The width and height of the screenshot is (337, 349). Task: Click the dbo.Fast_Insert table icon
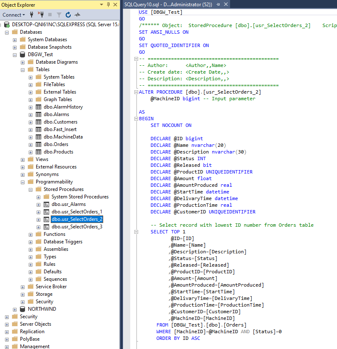pyautogui.click(x=38, y=129)
